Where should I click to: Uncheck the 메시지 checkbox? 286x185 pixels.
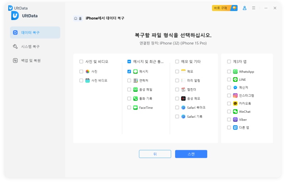click(x=129, y=72)
